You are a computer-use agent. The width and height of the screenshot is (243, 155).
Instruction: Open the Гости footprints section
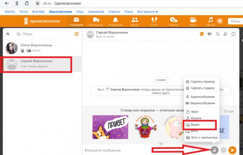tap(154, 21)
